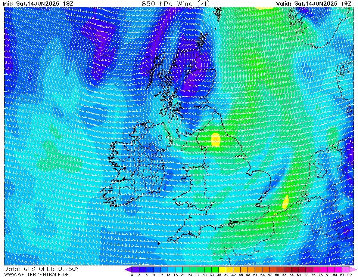Screen dimensions: 358x277
Task: Select the magenta legend swatch between 84 and 87
Action: pos(339,270)
